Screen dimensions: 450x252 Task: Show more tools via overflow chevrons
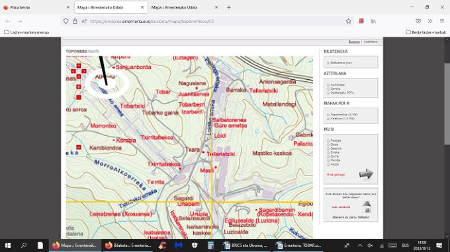(430, 21)
